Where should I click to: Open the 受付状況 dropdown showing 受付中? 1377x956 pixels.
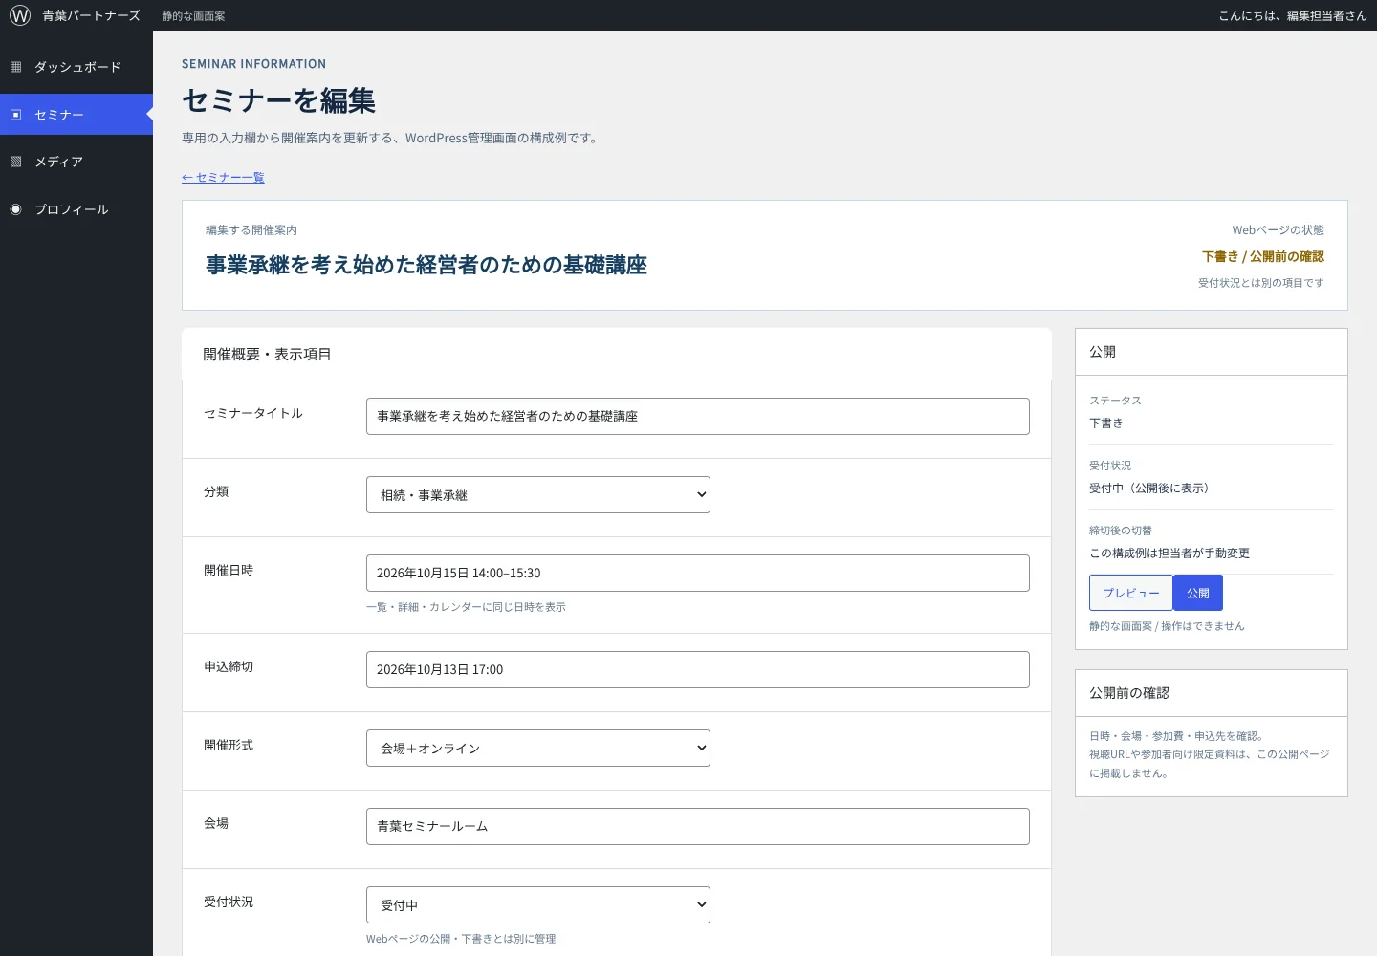coord(538,905)
